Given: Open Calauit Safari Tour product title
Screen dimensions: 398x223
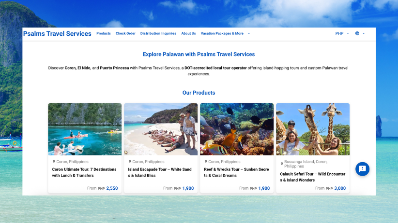Looking at the screenshot, I should [312, 177].
